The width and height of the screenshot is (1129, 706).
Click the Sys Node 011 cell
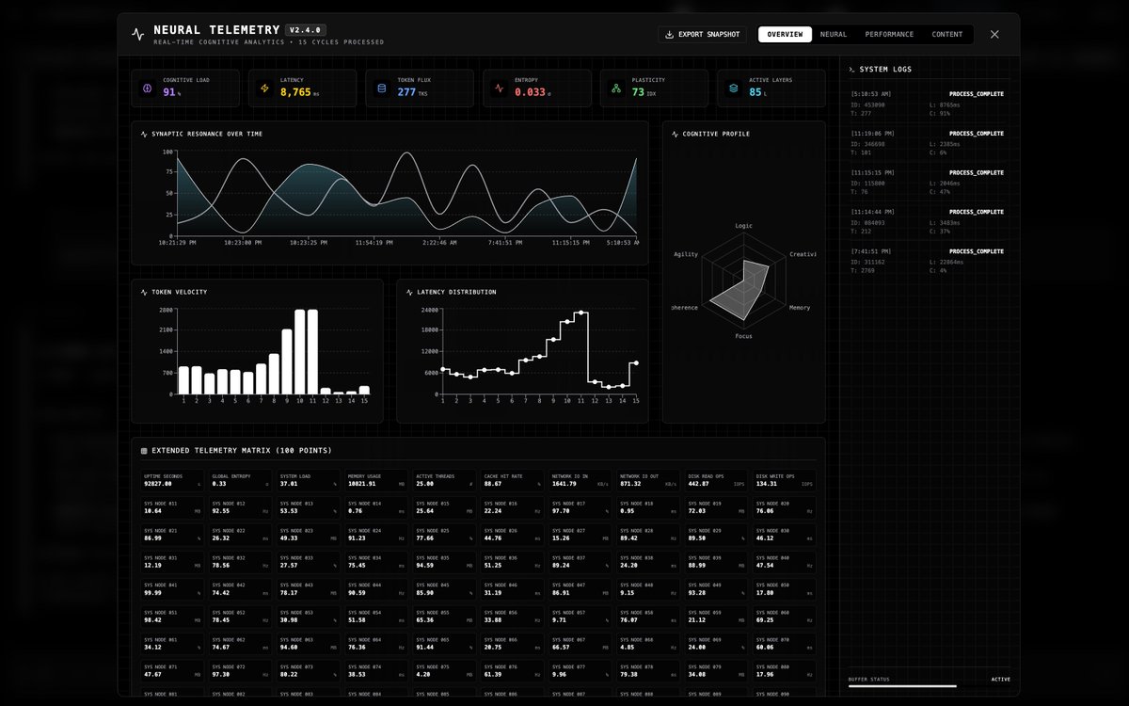[x=172, y=507]
